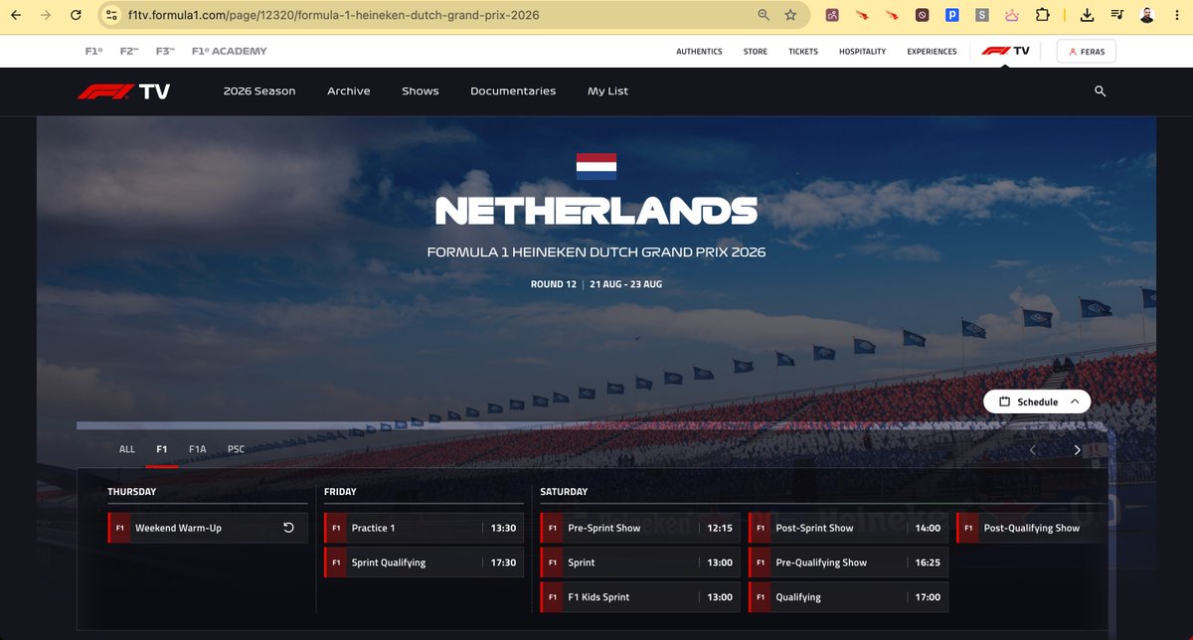Screen dimensions: 1193x640
Task: Open the grey S extension
Action: [982, 15]
